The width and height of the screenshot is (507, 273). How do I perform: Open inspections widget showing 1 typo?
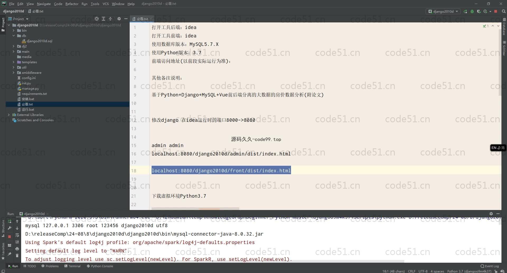486,26
